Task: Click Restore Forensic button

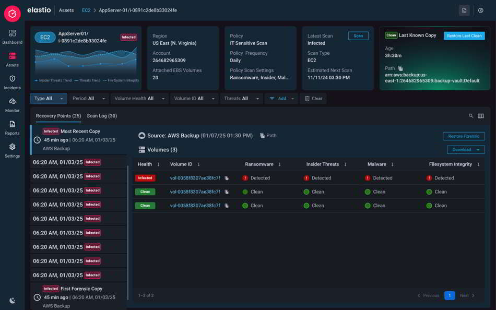Action: [x=464, y=136]
